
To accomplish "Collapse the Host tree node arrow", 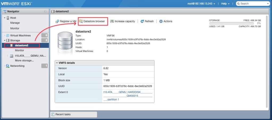I will point(5,18).
